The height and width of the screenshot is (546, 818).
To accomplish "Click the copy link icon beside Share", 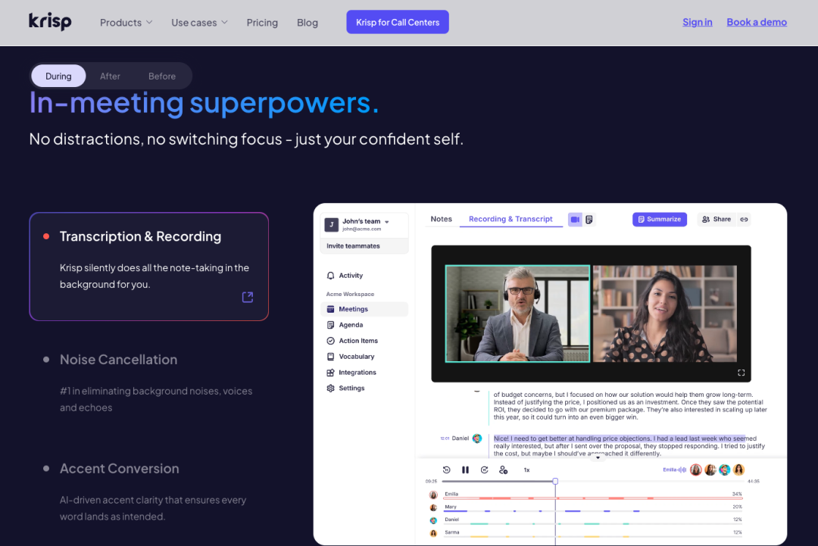I will 744,220.
